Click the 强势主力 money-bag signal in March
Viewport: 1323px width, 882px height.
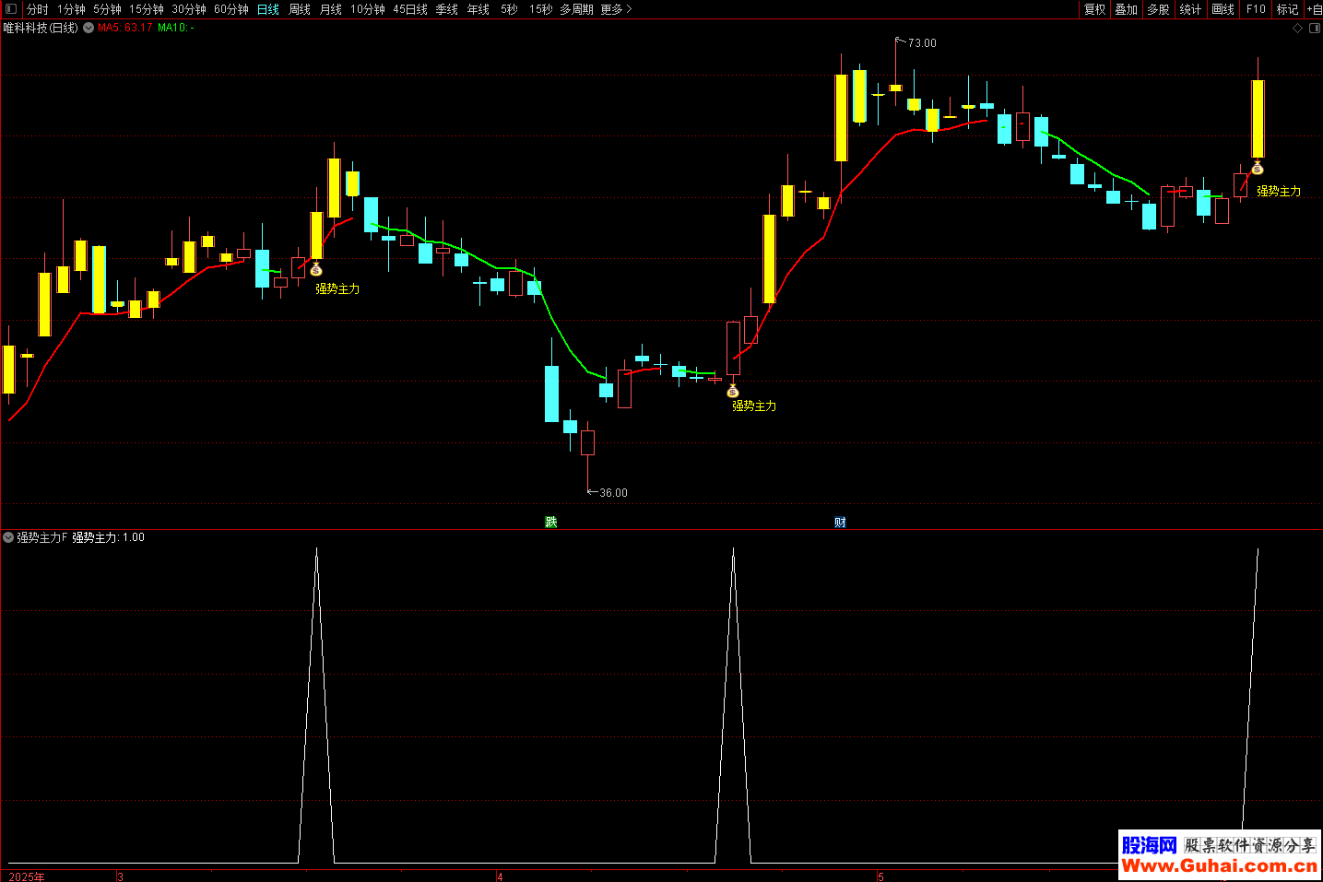(x=316, y=269)
